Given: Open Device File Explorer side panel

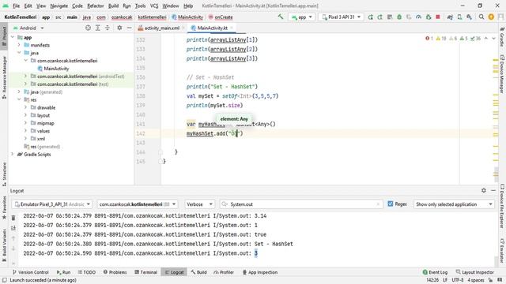Looking at the screenshot, I should point(502,206).
